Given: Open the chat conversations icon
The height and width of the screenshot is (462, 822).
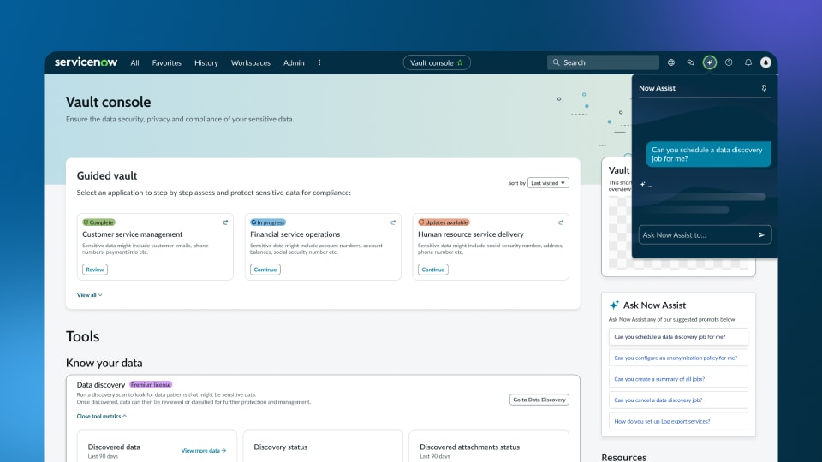Looking at the screenshot, I should [x=690, y=62].
